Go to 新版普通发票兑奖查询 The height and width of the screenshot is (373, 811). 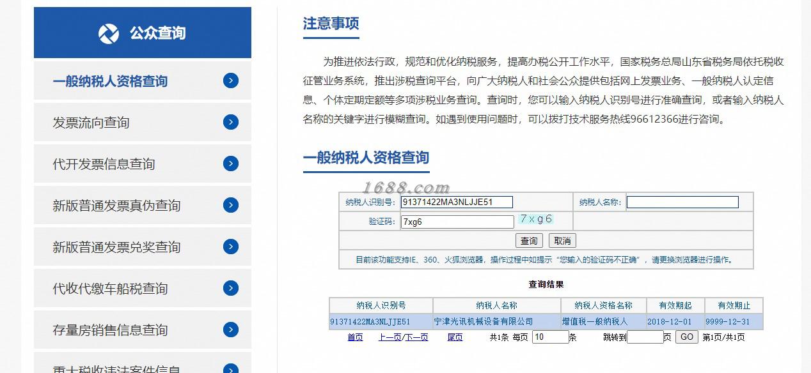coord(143,247)
